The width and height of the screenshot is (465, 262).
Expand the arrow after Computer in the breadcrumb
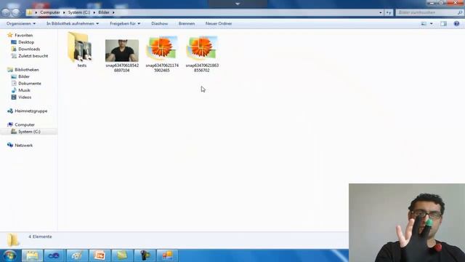[x=64, y=12]
